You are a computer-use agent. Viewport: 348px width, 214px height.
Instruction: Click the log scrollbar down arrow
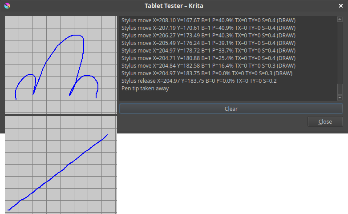pyautogui.click(x=340, y=98)
